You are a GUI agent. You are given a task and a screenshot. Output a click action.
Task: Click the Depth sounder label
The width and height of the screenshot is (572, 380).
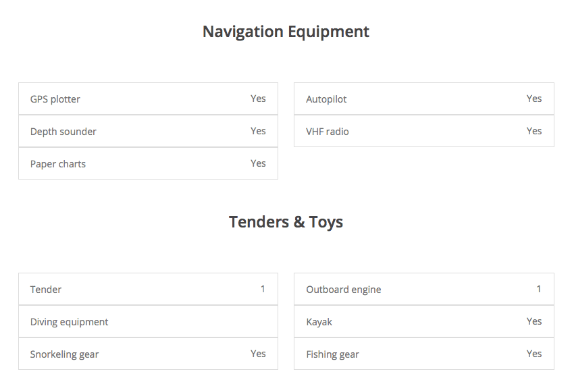(x=63, y=132)
